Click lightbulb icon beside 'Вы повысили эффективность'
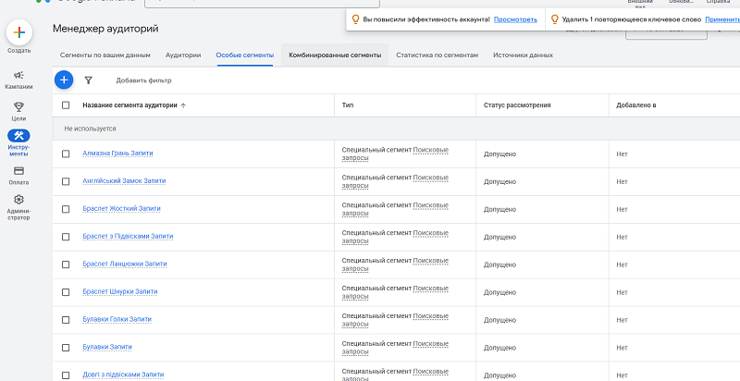 click(356, 19)
